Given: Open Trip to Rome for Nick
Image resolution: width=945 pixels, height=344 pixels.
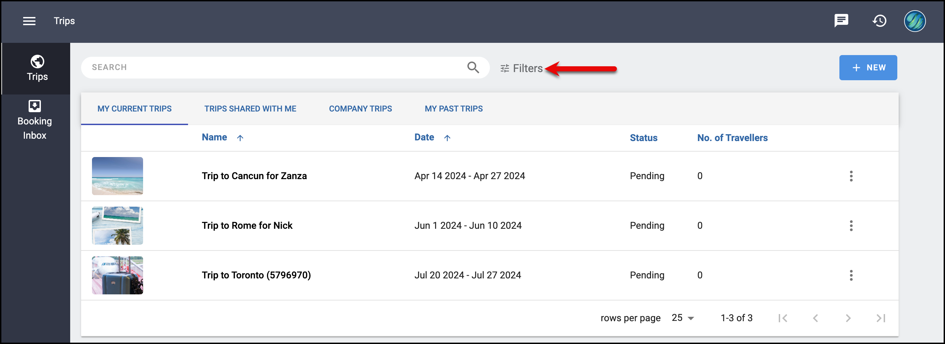Looking at the screenshot, I should (247, 225).
